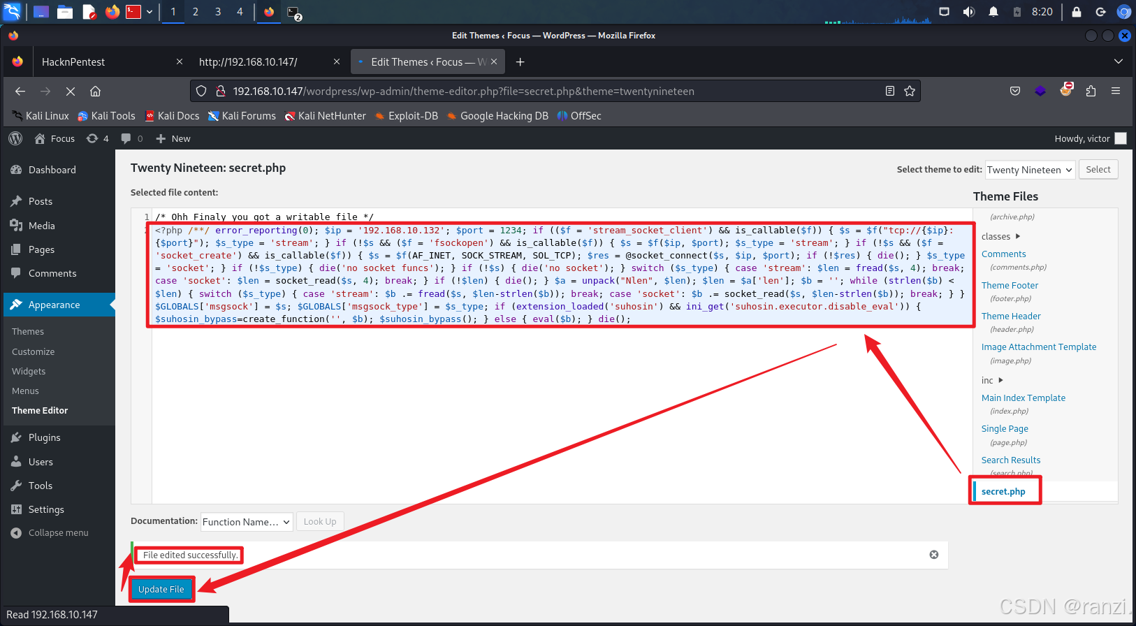Viewport: 1136px width, 626px height.
Task: Open the Kali Tools bookmark
Action: [x=106, y=116]
